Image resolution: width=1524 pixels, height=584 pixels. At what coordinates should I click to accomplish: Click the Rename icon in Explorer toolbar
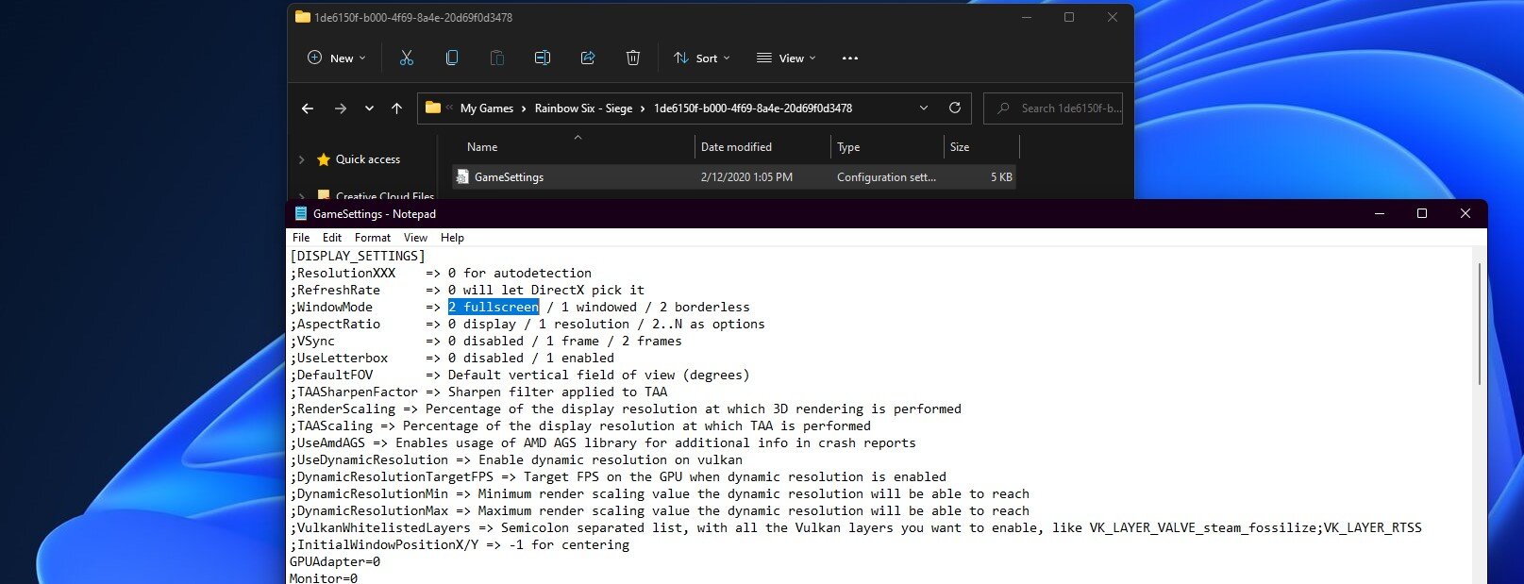coord(543,58)
